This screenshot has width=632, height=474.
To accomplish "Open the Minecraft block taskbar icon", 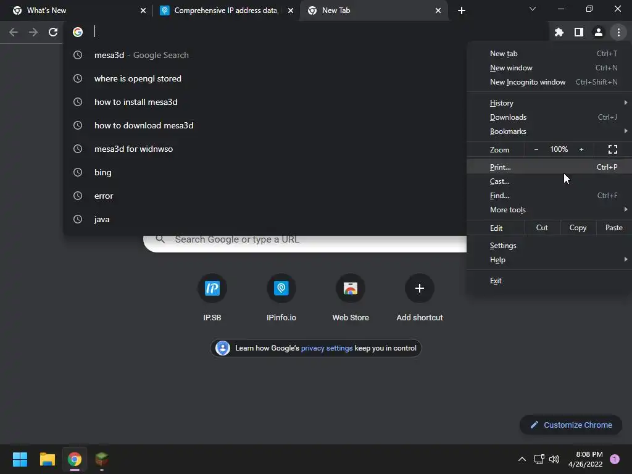I will [x=102, y=459].
